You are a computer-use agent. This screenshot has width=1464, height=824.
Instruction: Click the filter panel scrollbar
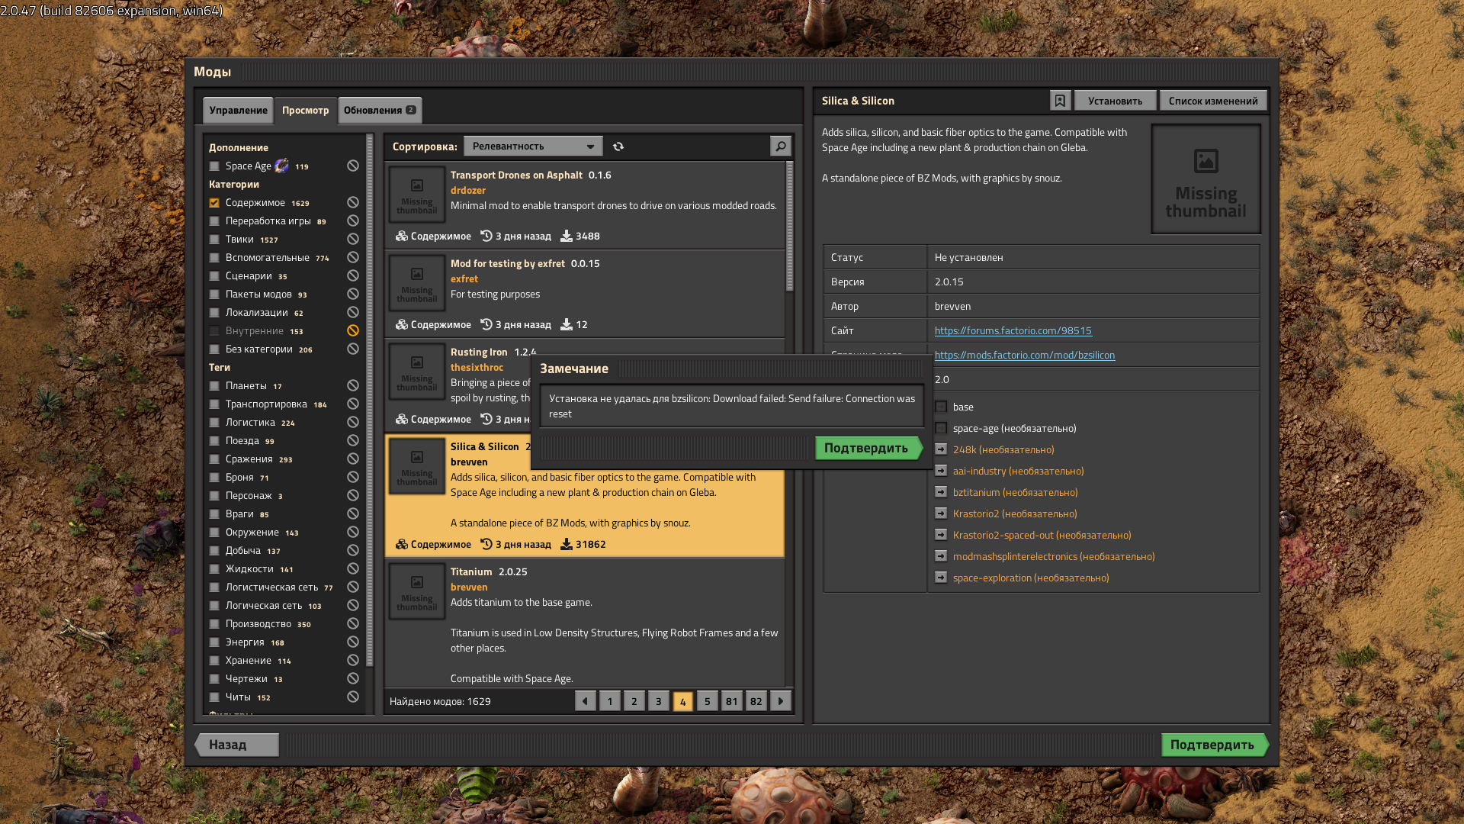(x=370, y=401)
